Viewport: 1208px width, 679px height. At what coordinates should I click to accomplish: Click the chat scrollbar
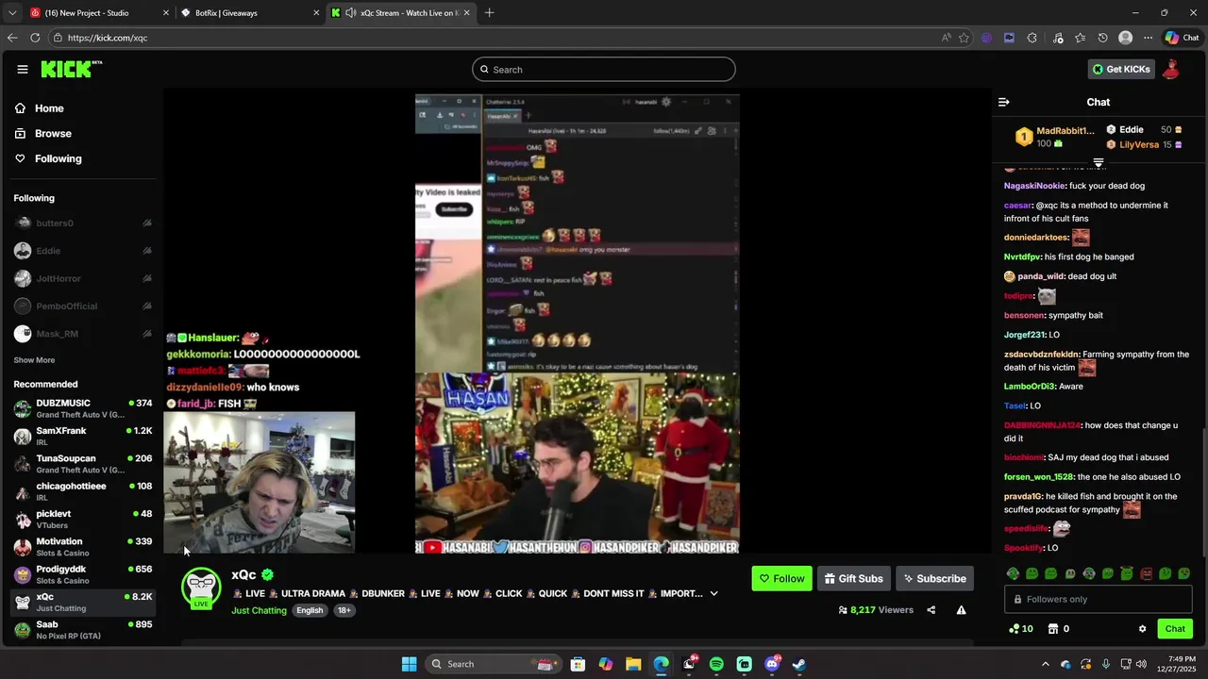[x=1204, y=490]
